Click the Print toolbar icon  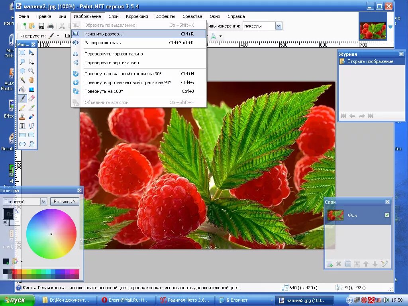[x=51, y=26]
